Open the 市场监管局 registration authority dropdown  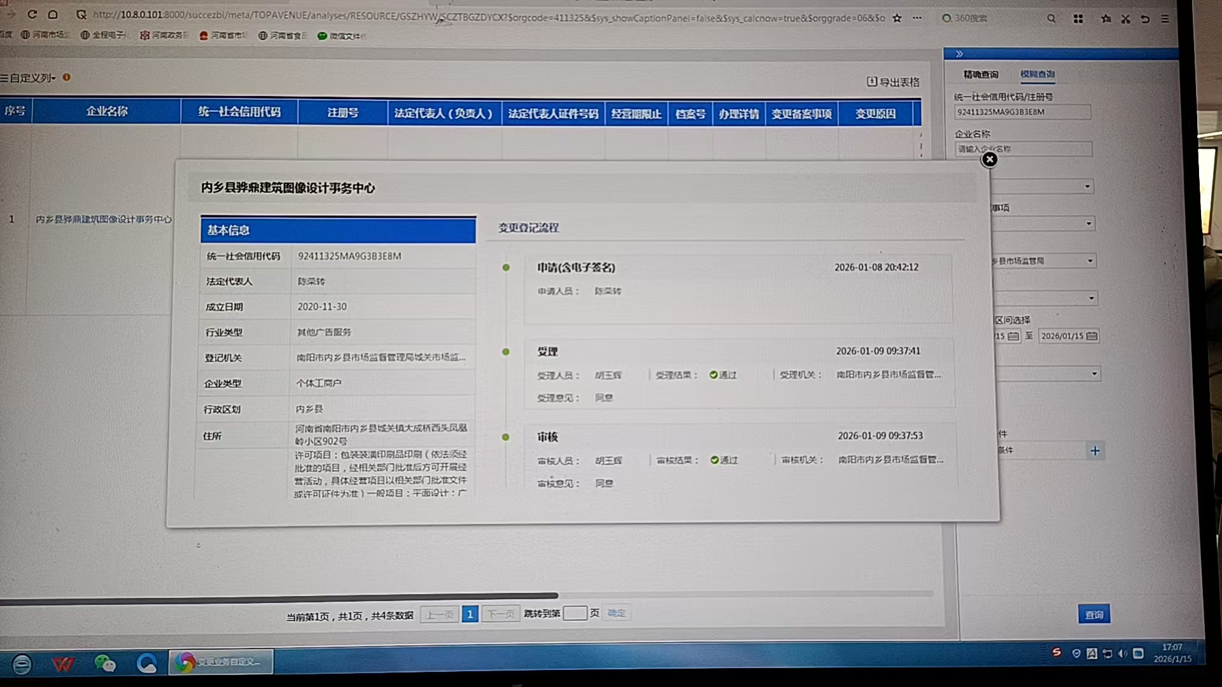(1090, 261)
